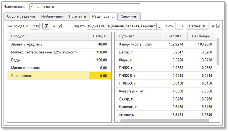Click the horizontal scrollbar under nutrient table

(164, 120)
